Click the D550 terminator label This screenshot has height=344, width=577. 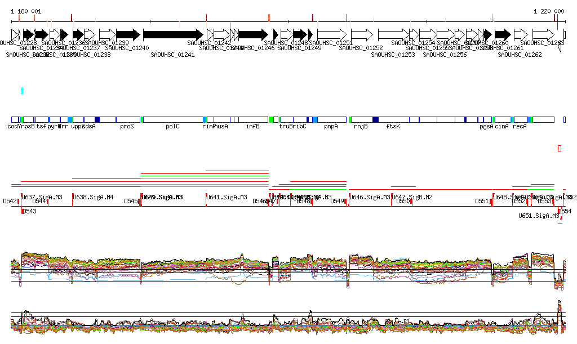pos(403,201)
